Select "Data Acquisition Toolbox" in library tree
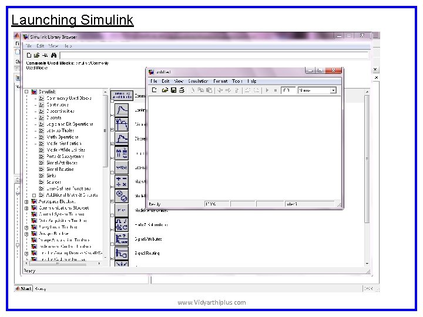 63,221
